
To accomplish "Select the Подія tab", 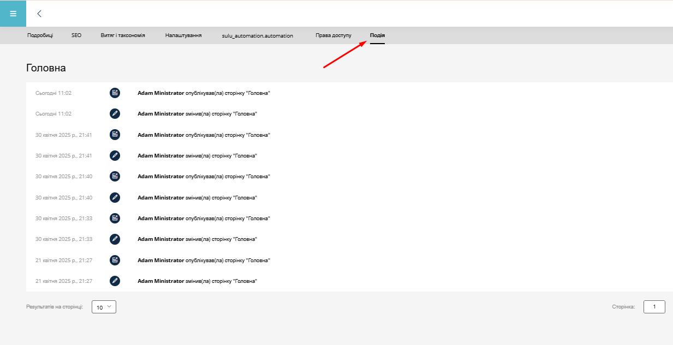I will click(x=377, y=35).
